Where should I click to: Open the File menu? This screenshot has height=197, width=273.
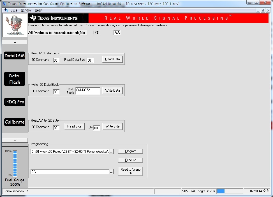pyautogui.click(x=14, y=10)
